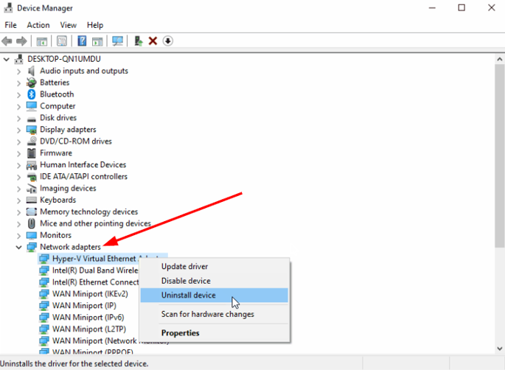This screenshot has width=505, height=370.
Task: Click Properties in the context menu
Action: point(180,333)
